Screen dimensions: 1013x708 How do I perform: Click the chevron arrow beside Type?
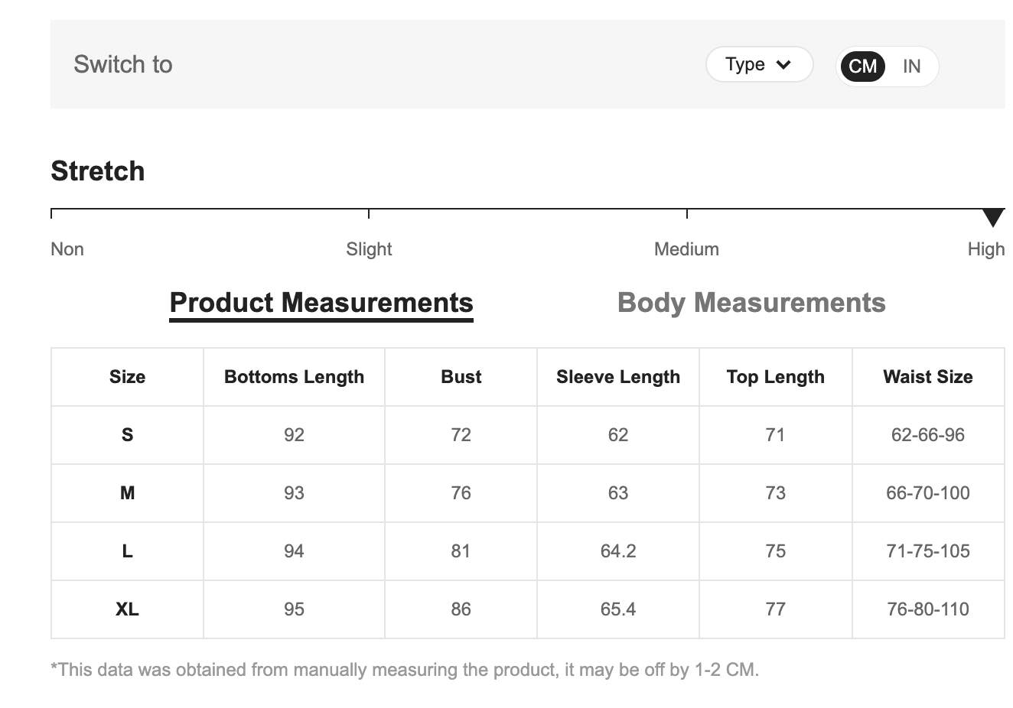[x=783, y=65]
